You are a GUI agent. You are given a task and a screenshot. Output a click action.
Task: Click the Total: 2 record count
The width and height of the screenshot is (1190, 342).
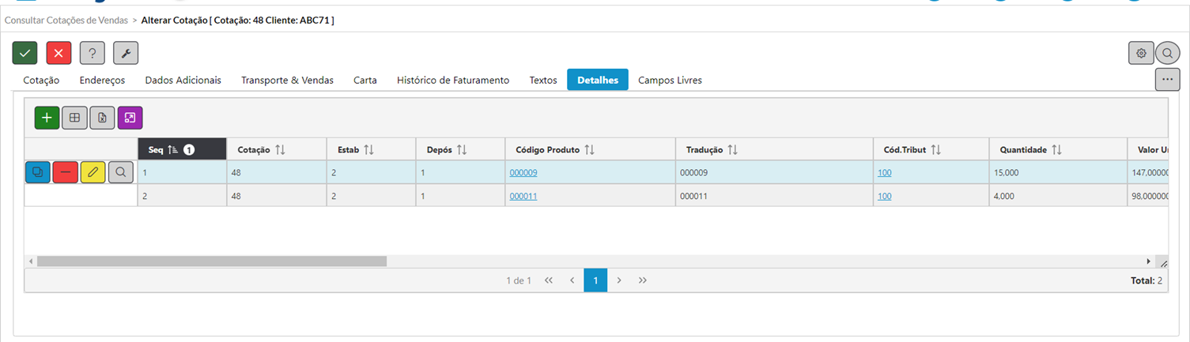(x=1147, y=280)
